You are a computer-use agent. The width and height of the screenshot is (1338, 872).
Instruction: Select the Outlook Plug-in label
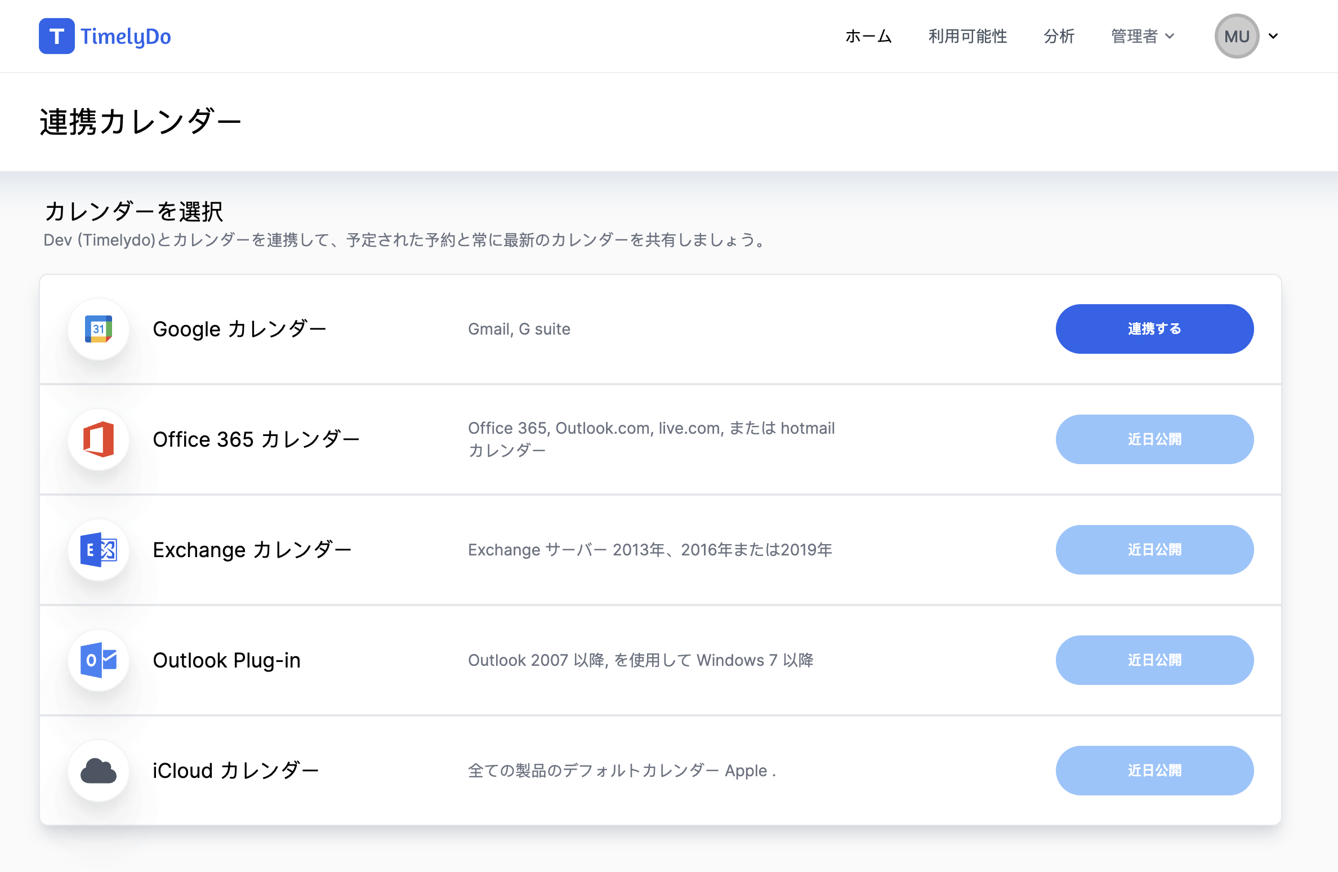pyautogui.click(x=227, y=660)
